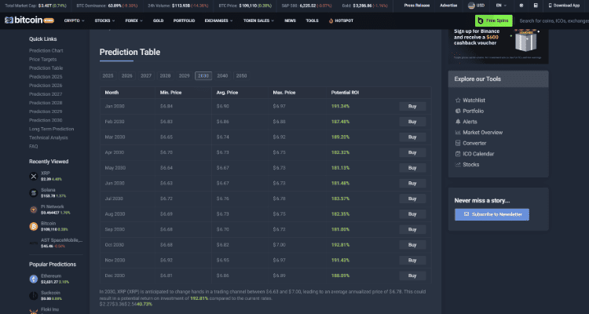Select the 2025 prediction tab

tap(108, 75)
